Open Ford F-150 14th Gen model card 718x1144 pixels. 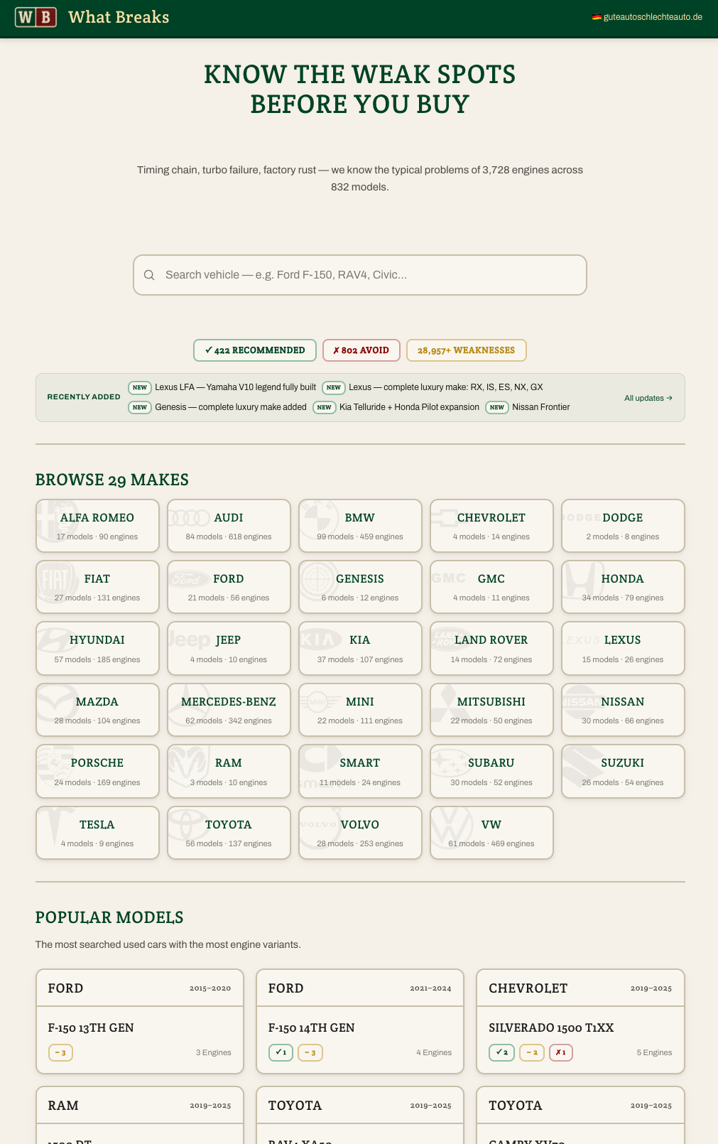(x=360, y=1021)
